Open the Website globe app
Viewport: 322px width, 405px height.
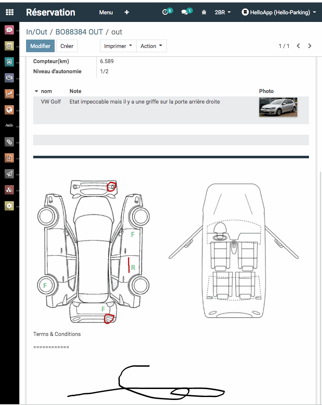tap(9, 110)
